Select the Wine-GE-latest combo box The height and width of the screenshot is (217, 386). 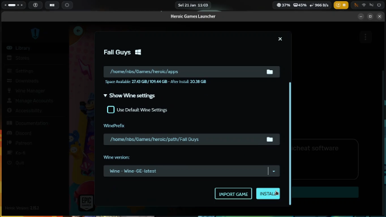191,171
